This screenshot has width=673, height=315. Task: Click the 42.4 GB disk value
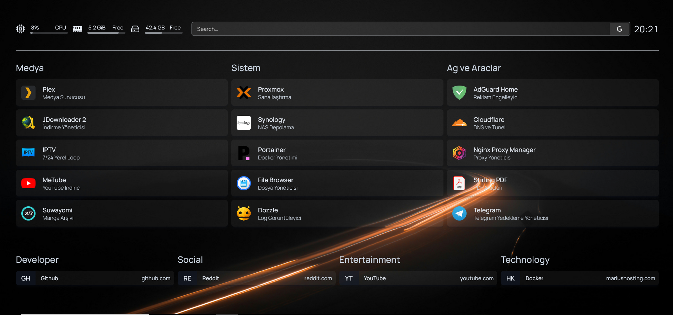(155, 28)
